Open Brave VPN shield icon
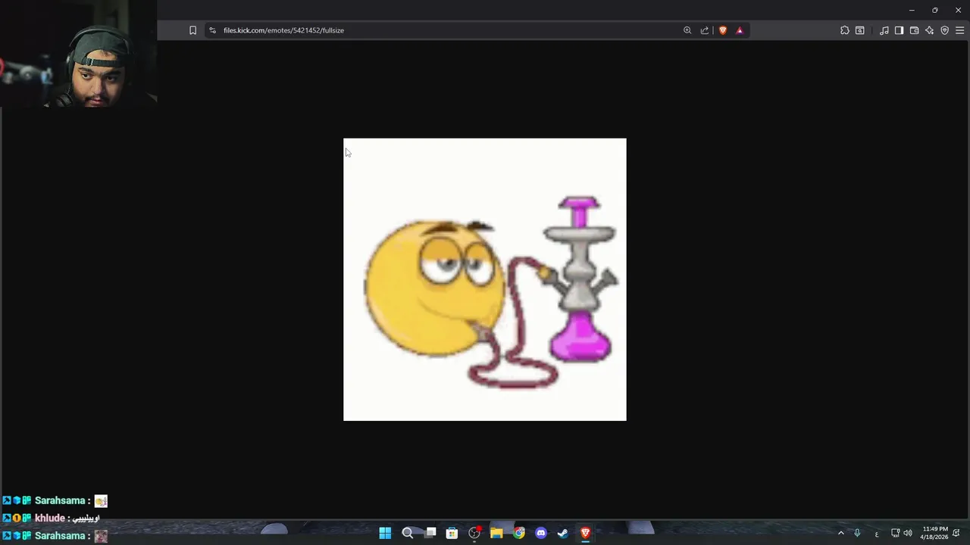Screen dimensions: 970x545 pyautogui.click(x=944, y=30)
